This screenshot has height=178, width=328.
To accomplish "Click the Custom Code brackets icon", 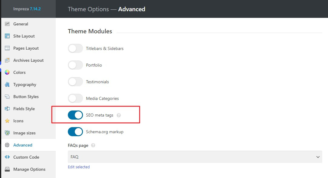I will (x=7, y=157).
